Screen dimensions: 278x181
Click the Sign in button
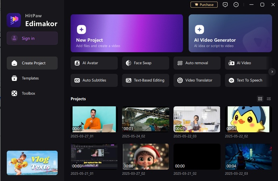pos(32,38)
